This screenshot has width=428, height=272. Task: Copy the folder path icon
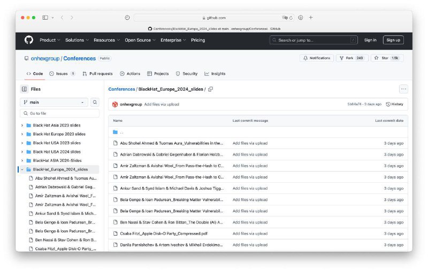210,89
